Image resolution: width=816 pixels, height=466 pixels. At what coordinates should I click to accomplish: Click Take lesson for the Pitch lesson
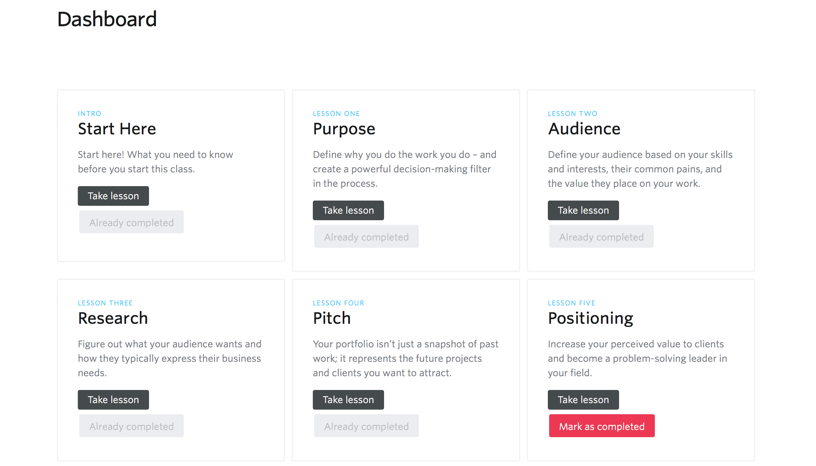coord(348,400)
